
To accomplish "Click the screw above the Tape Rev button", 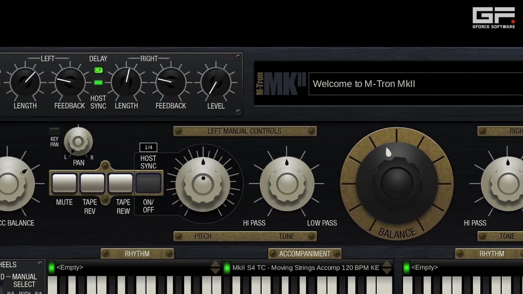I will [x=105, y=166].
